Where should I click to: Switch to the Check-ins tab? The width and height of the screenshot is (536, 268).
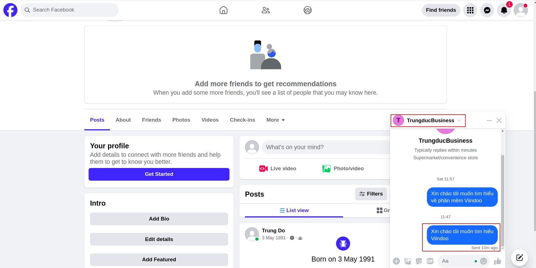[x=242, y=120]
